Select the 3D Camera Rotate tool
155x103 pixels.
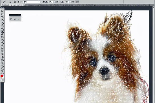click(x=2, y=66)
